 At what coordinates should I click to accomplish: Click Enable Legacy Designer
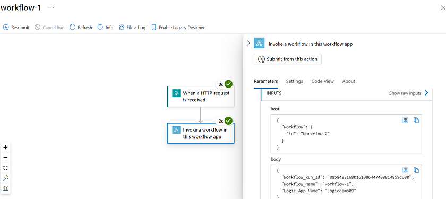pos(178,28)
